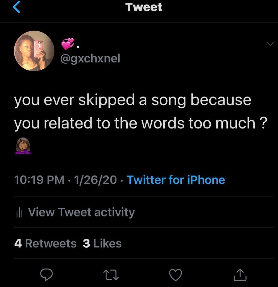Tap the 10:19 PM timestamp

[39, 180]
